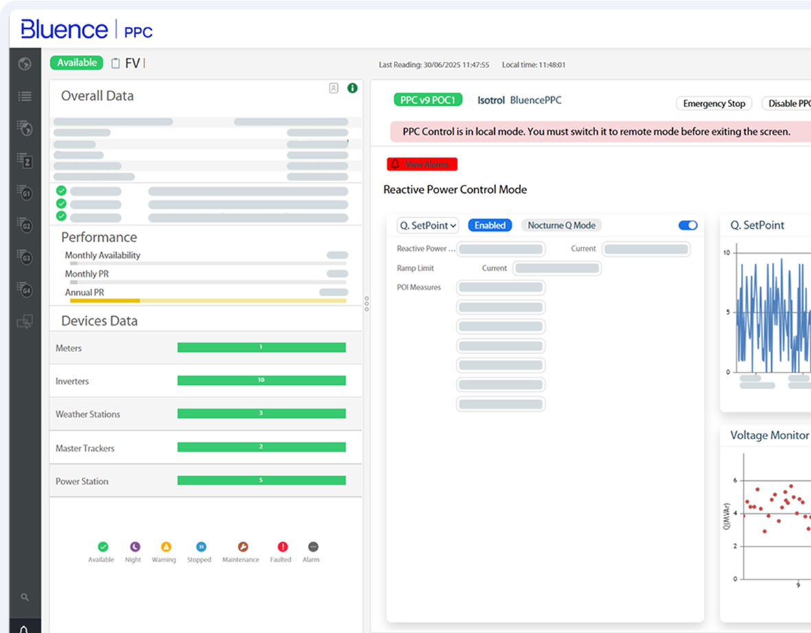Click the panel splitter handle dots
This screenshot has height=633, width=811.
[x=367, y=304]
